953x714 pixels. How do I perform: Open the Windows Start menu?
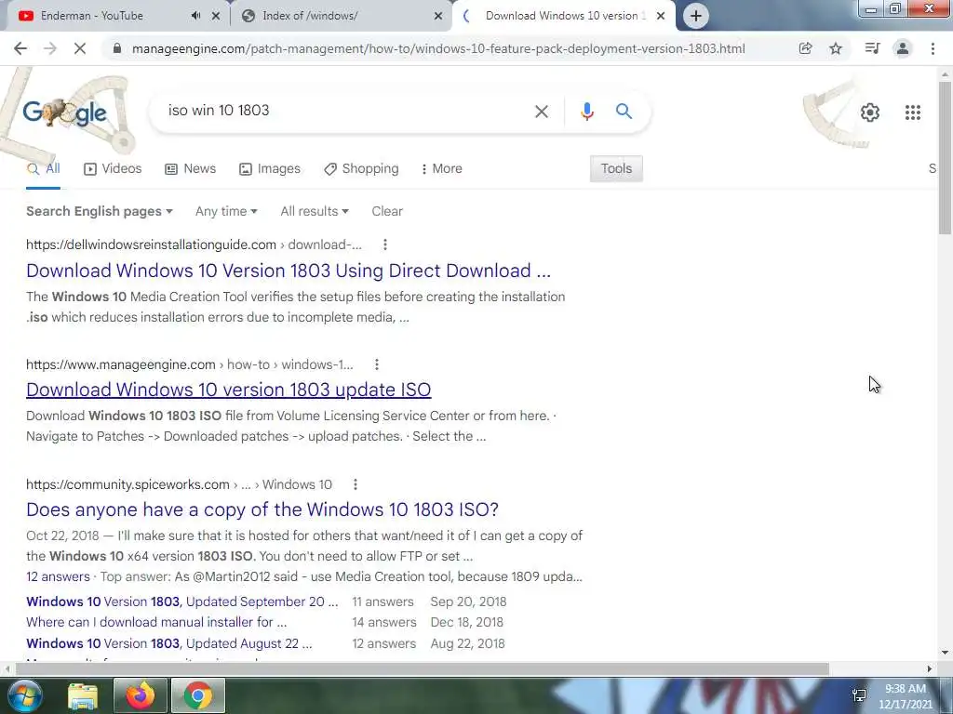coord(23,695)
